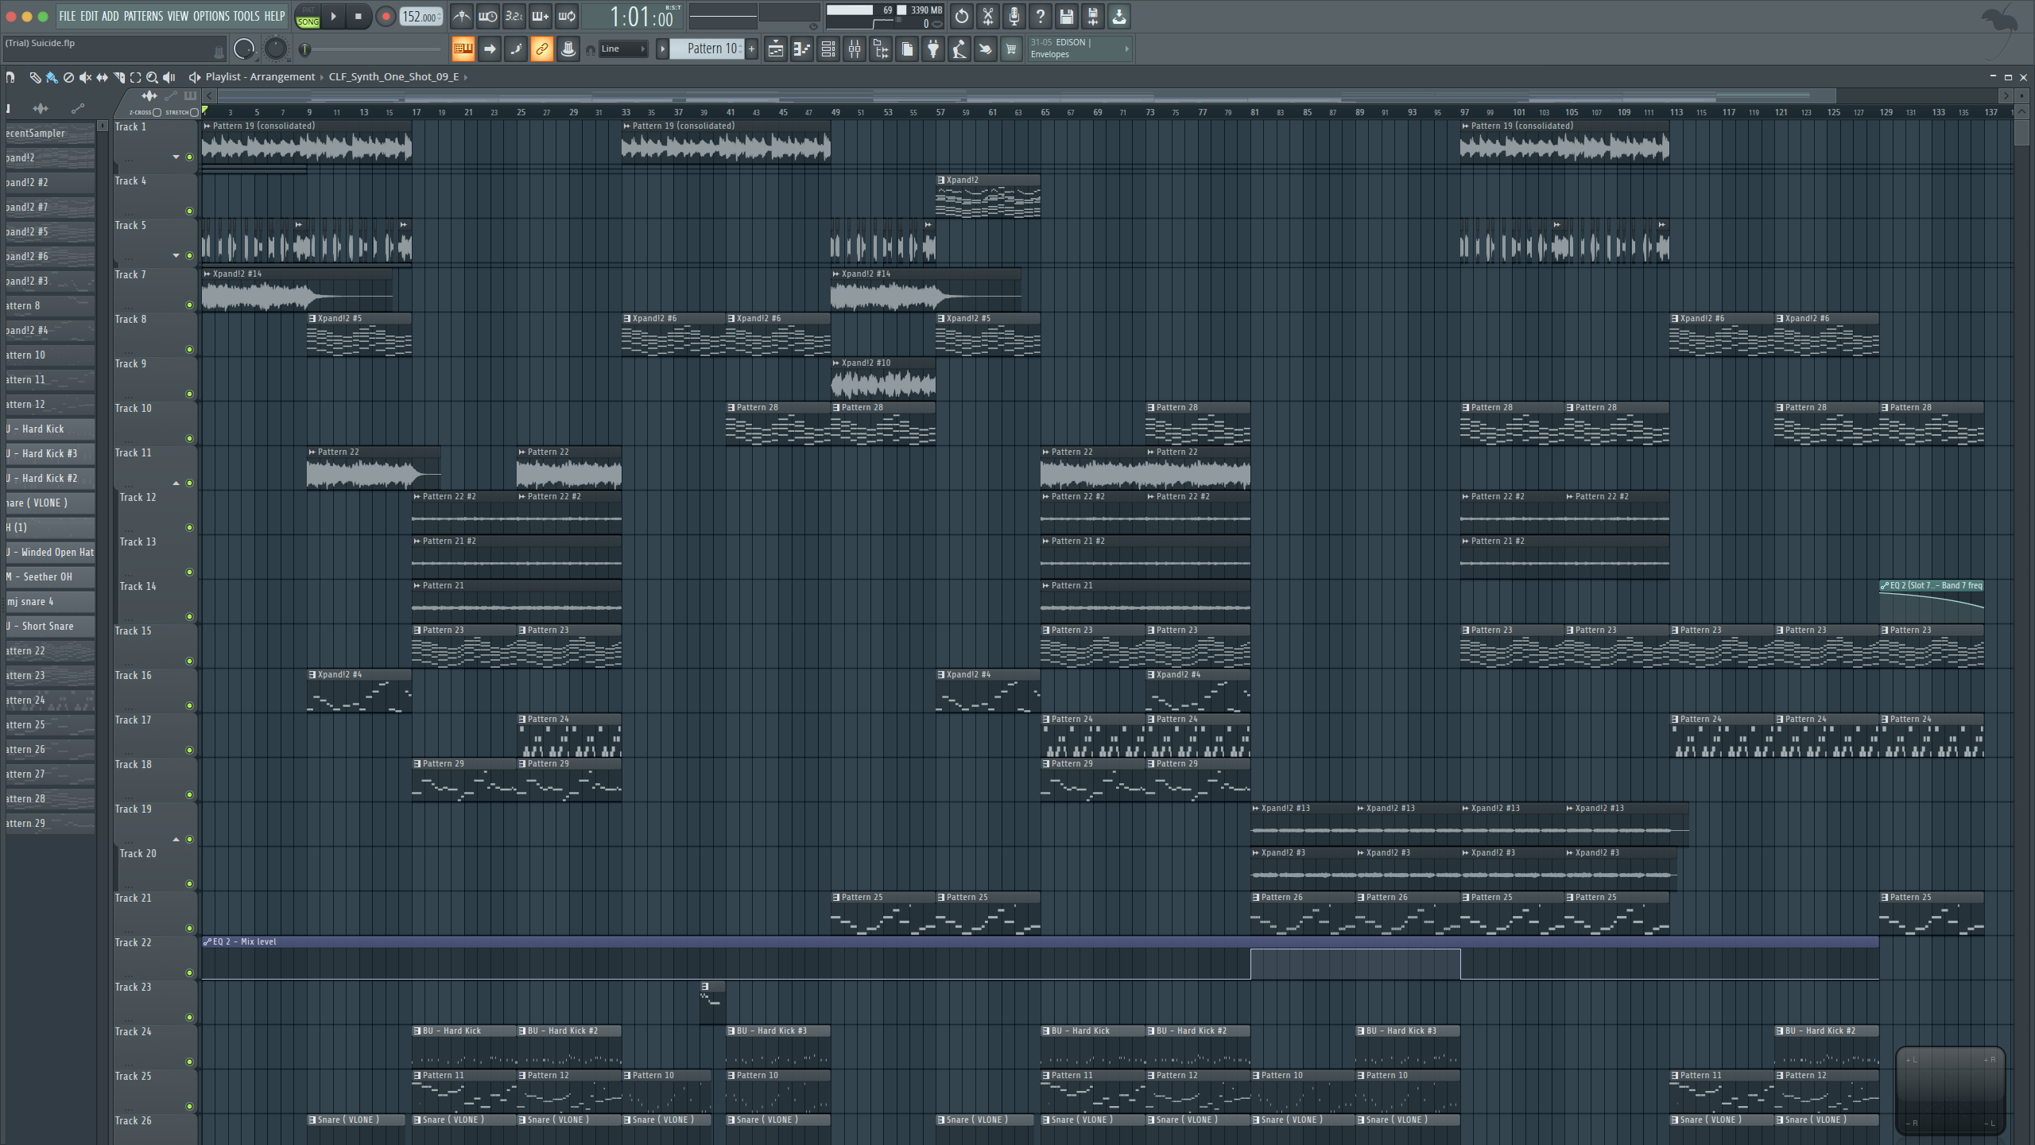The width and height of the screenshot is (2035, 1145).
Task: Select the Zoom tool in playlist toolbar
Action: pos(152,77)
